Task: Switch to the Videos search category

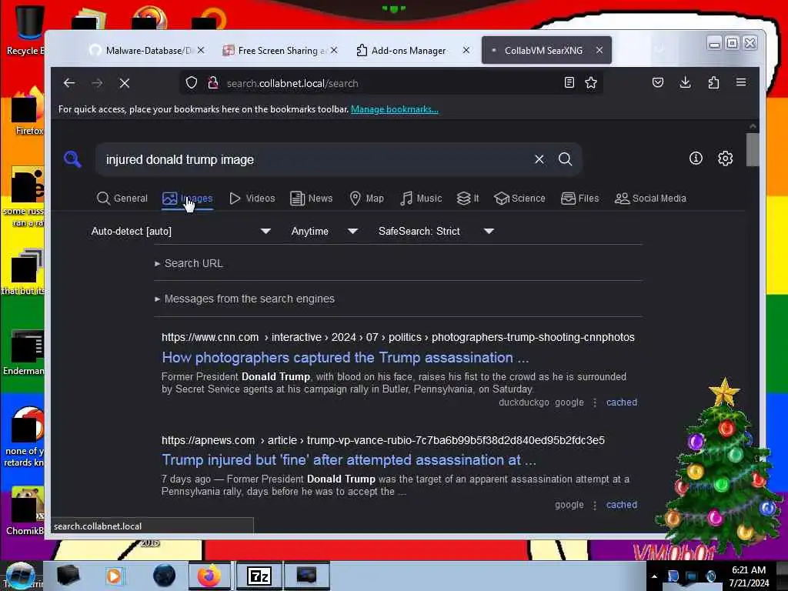Action: [x=252, y=199]
